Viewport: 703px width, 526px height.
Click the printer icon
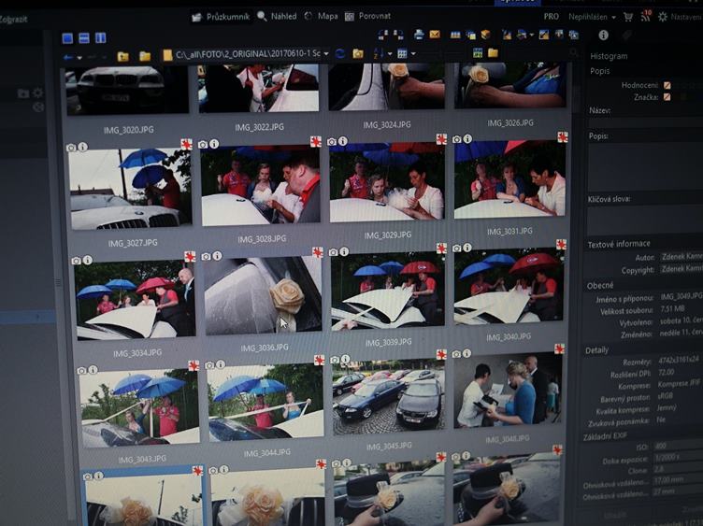pyautogui.click(x=419, y=34)
